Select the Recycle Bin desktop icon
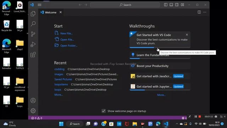This screenshot has width=227, height=128. click(6, 26)
